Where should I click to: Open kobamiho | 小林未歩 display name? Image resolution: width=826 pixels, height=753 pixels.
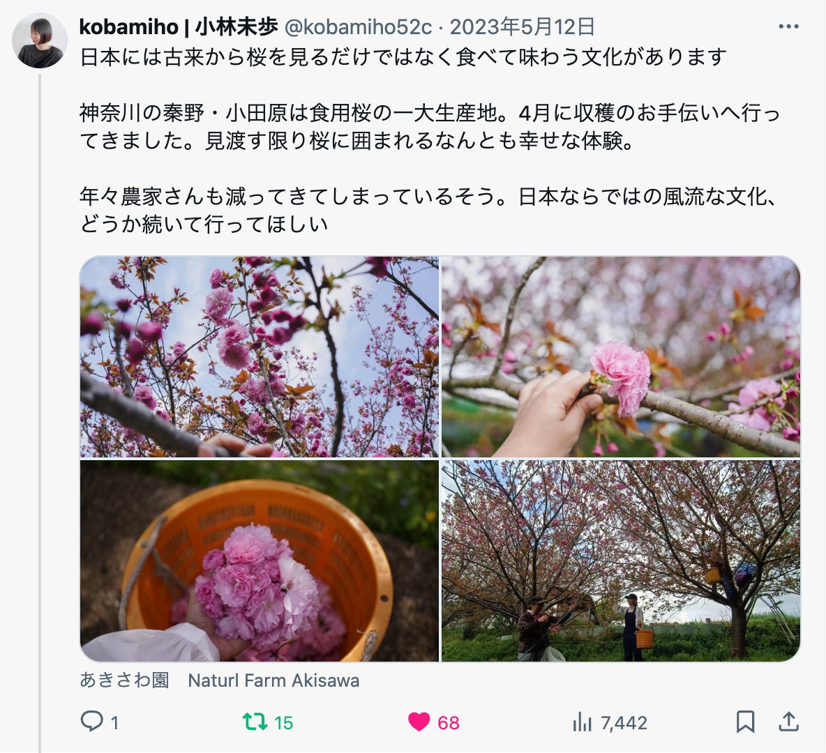179,27
